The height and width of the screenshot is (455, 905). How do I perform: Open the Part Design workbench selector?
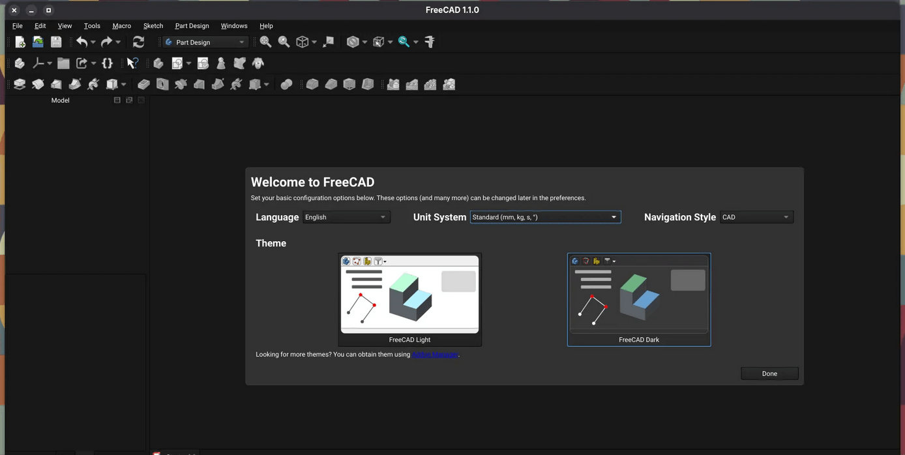click(x=205, y=42)
